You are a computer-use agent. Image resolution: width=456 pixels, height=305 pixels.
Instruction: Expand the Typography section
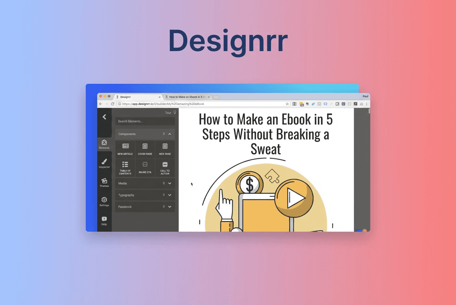pyautogui.click(x=170, y=195)
